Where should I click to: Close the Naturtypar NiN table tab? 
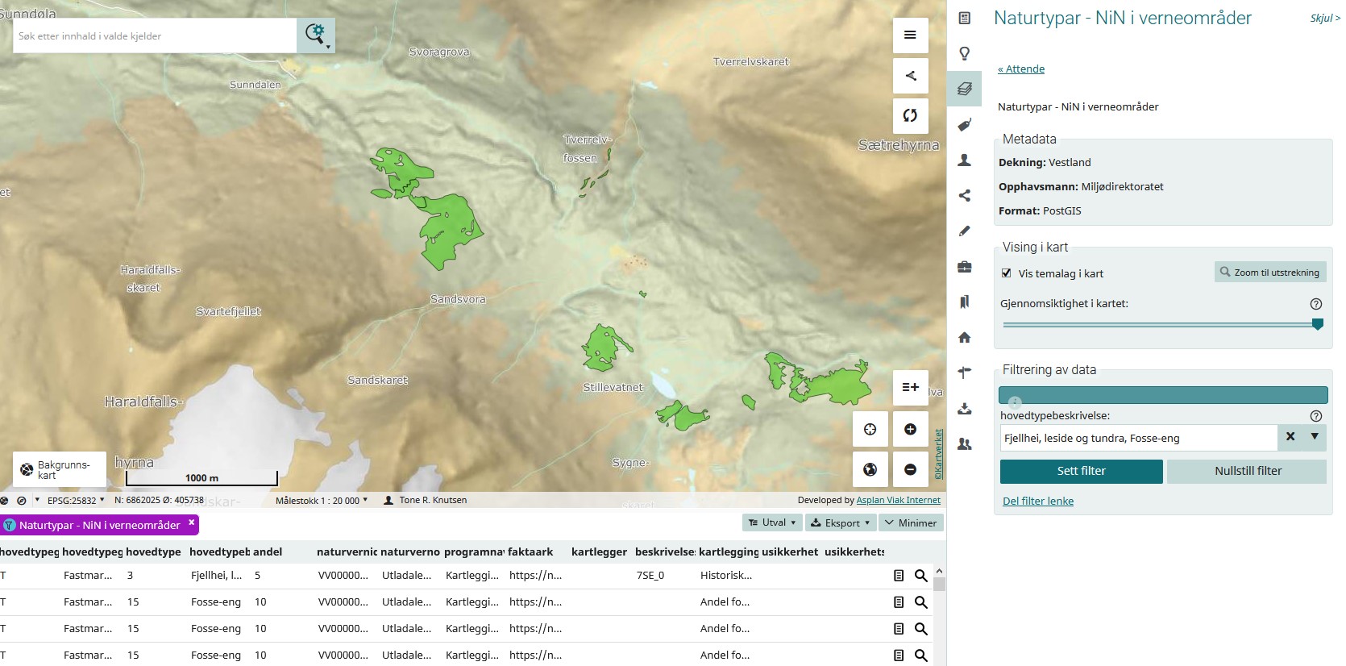click(192, 522)
